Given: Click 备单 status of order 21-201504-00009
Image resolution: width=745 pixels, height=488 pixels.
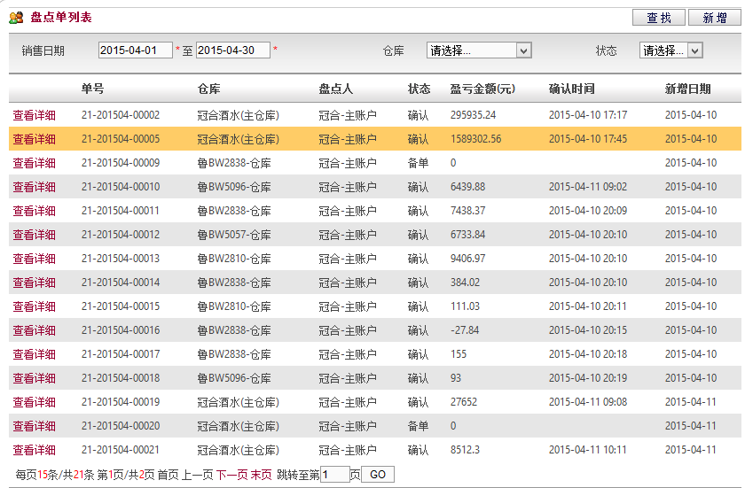Looking at the screenshot, I should 418,163.
